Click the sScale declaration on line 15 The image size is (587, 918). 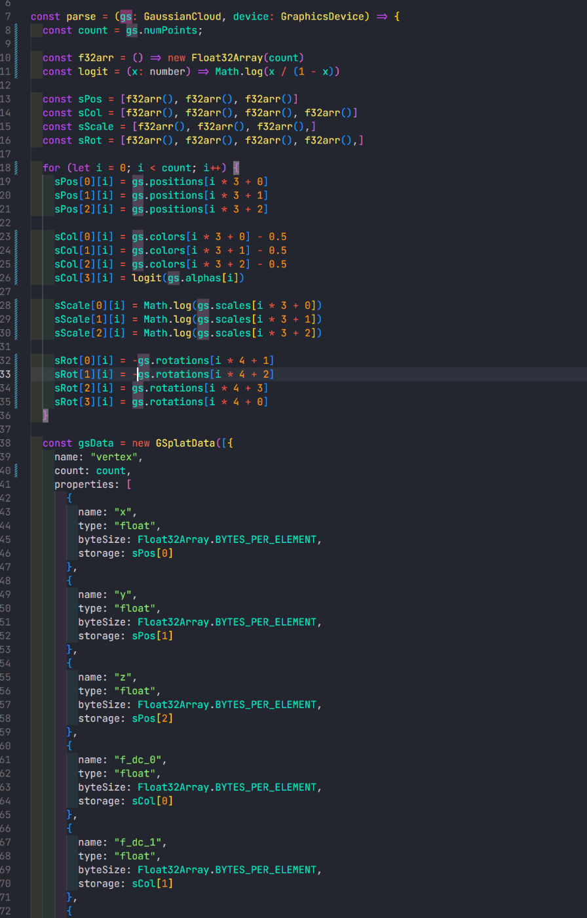[96, 127]
